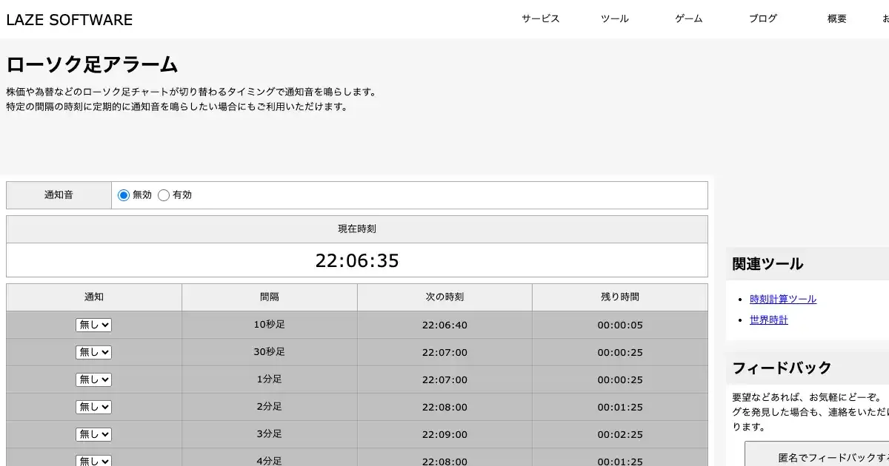Open notification dropdown for 30秒足 row

(93, 352)
